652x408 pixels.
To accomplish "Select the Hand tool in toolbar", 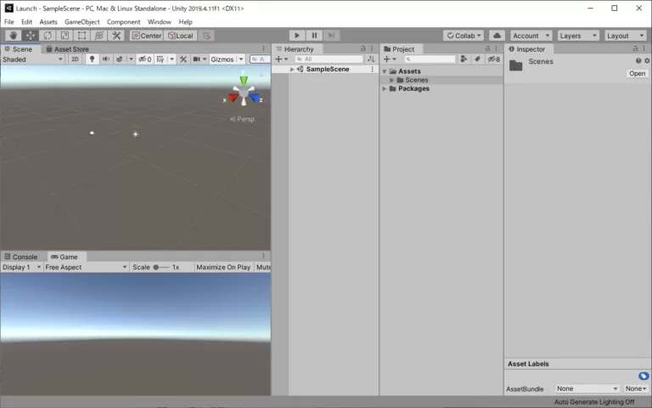I will tap(14, 36).
